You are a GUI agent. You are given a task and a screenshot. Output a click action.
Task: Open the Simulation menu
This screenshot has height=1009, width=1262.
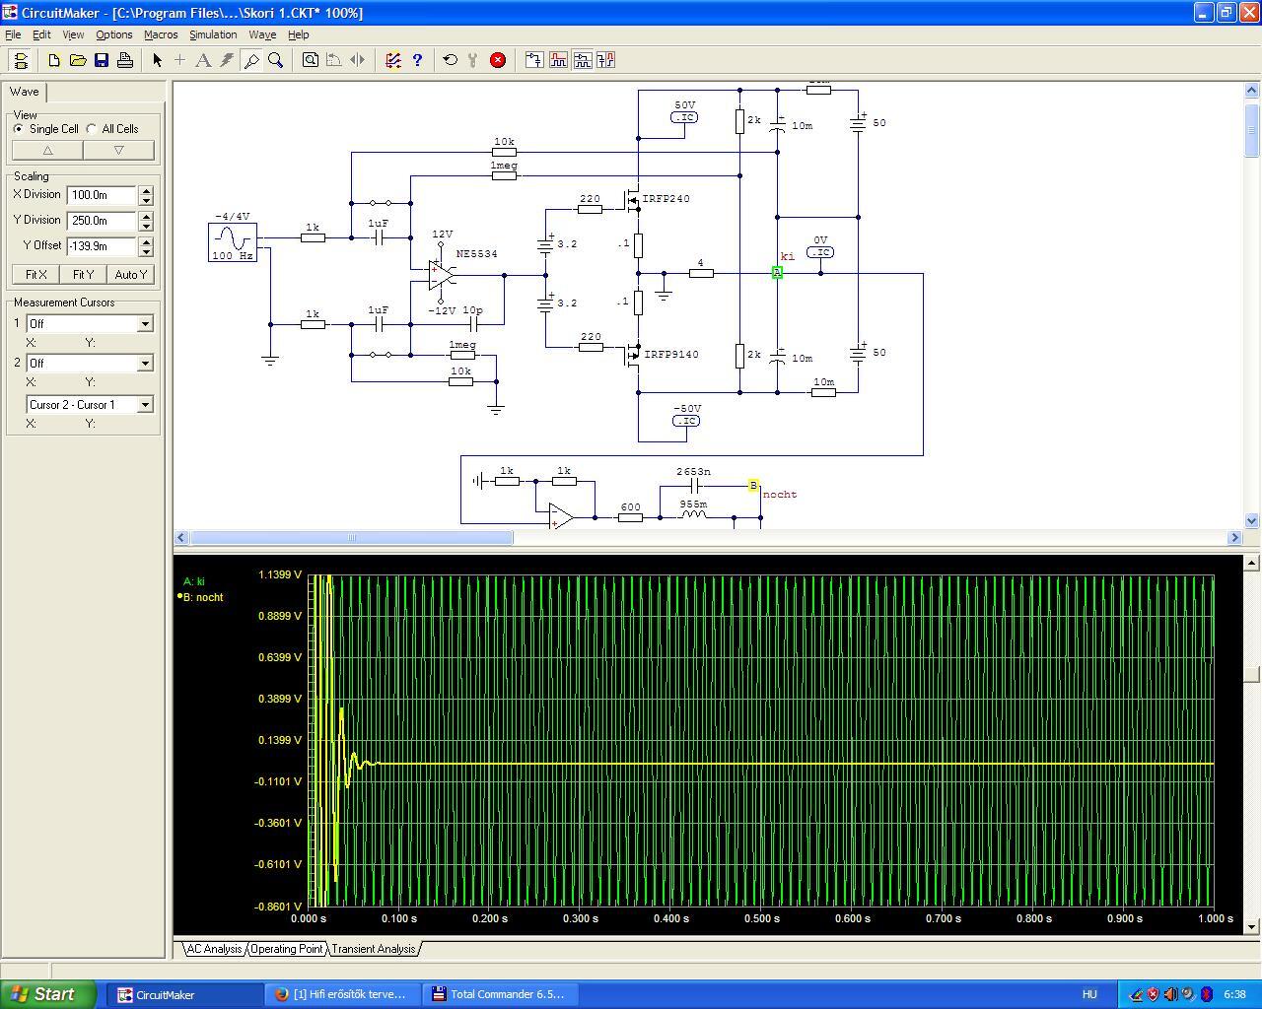(213, 34)
